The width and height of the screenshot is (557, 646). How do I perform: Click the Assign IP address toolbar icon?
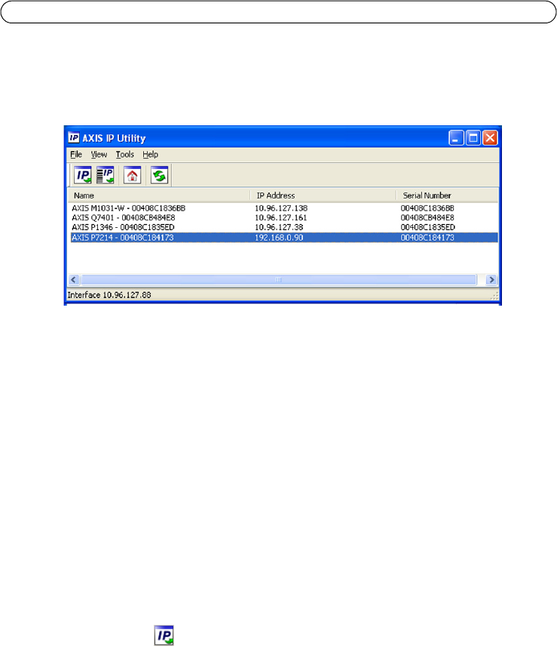82,176
